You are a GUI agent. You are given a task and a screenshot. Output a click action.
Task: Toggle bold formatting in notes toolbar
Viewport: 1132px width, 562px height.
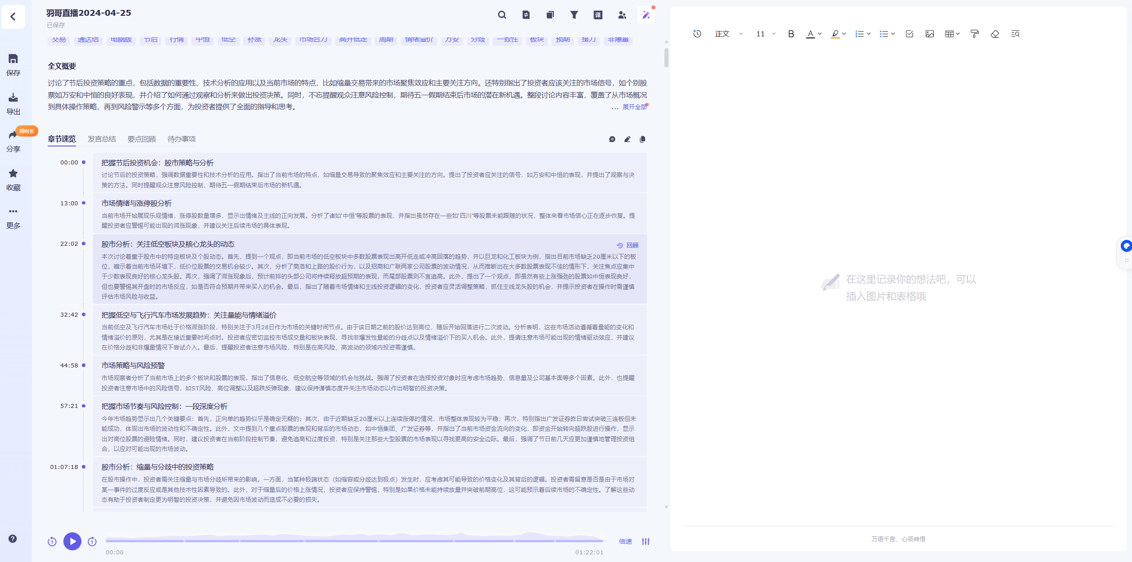tap(791, 34)
